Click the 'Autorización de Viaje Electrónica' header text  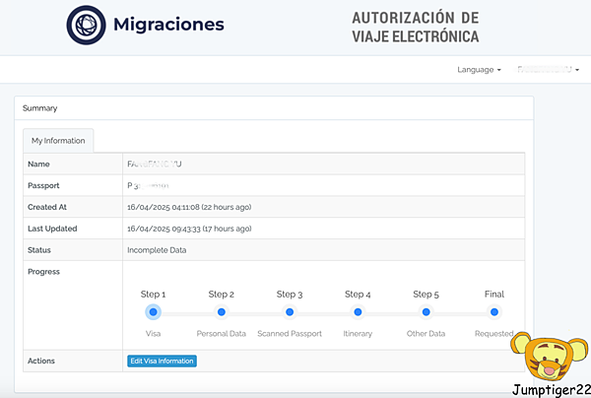coord(416,28)
